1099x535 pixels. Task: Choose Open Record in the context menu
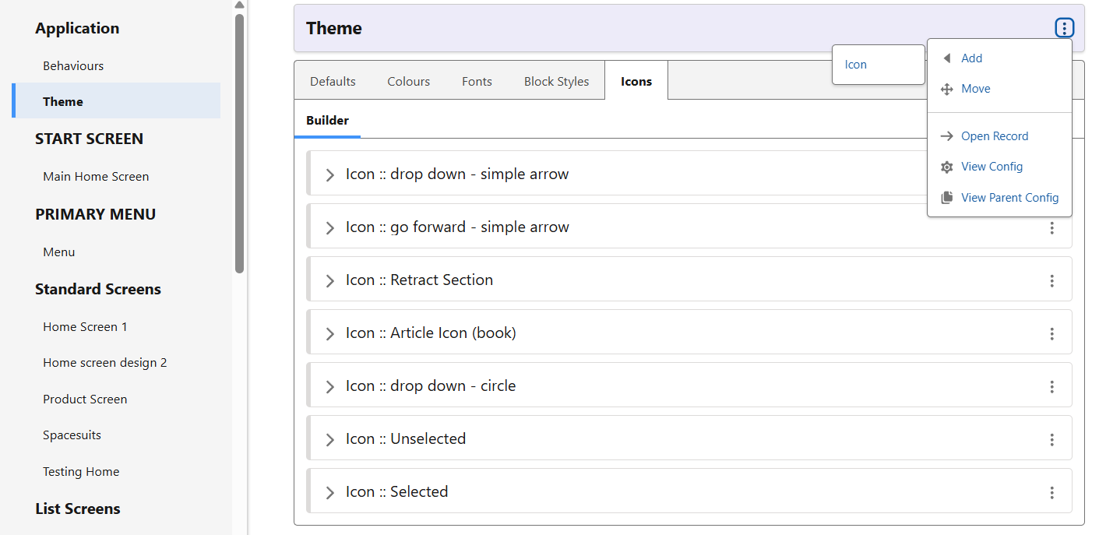click(994, 136)
